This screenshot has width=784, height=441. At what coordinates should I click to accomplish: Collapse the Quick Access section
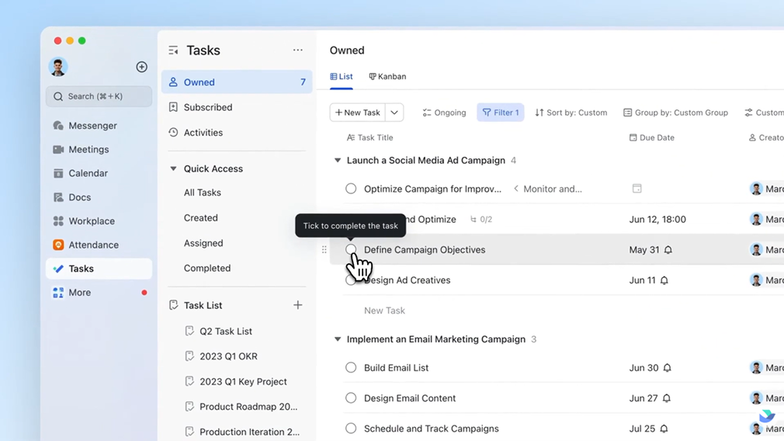click(x=173, y=168)
